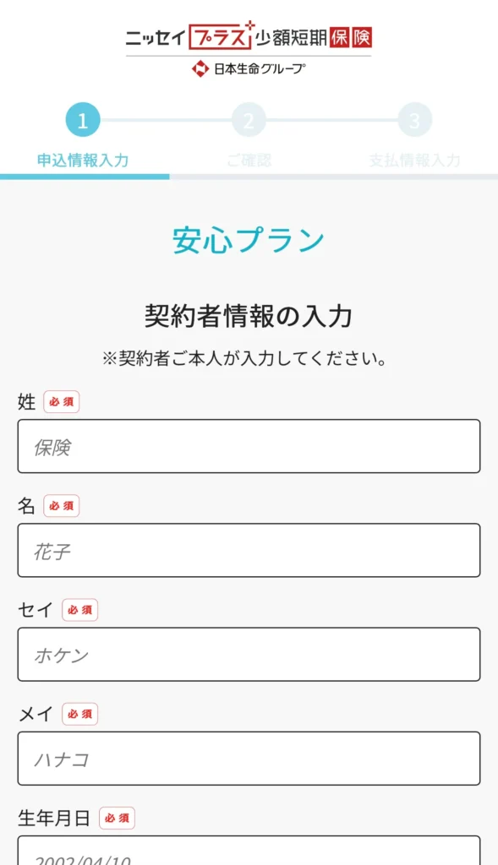Select step 2 circle in progress bar
Screen dimensions: 498x865
[249, 120]
